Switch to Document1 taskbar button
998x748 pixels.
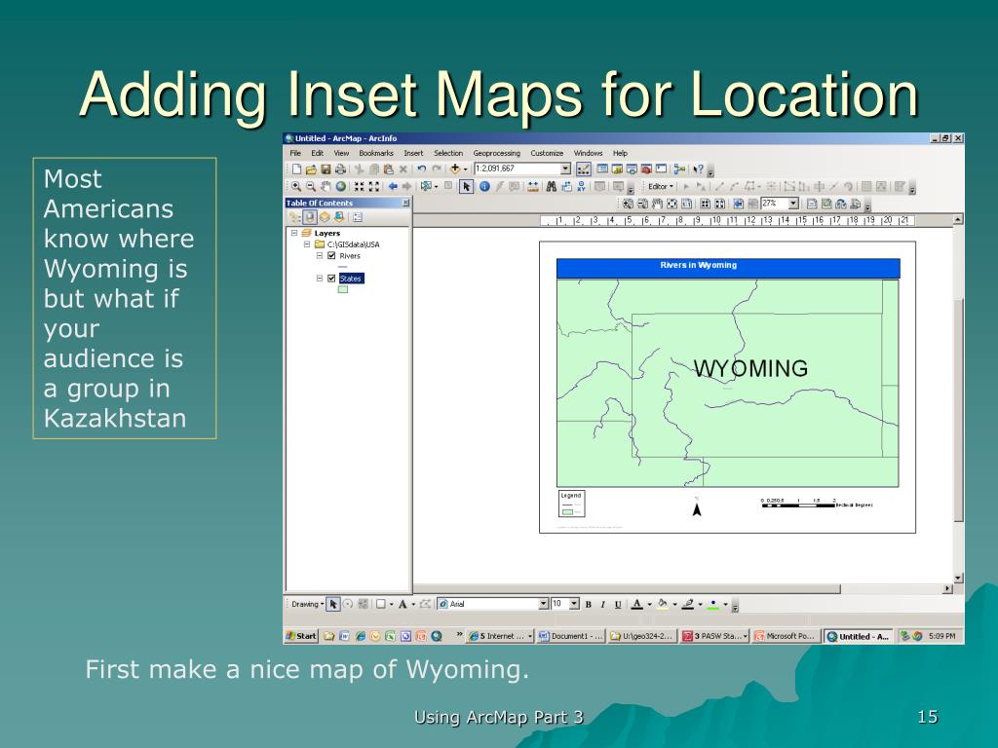click(x=571, y=635)
